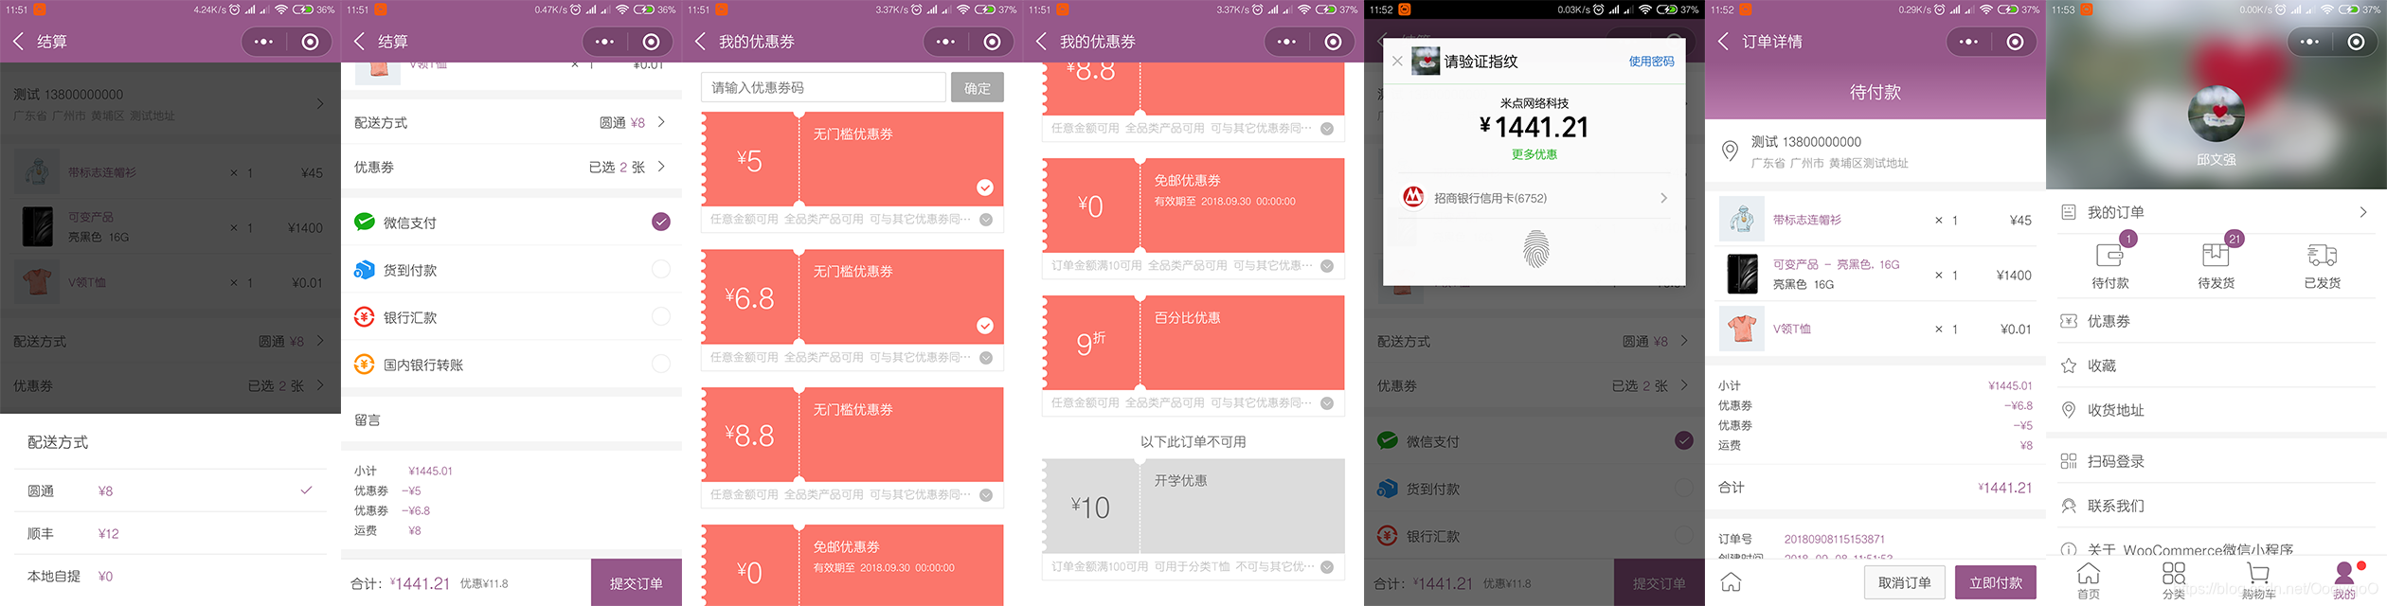Click 联系我们 headset icon
This screenshot has height=606, width=2387.
(2069, 506)
